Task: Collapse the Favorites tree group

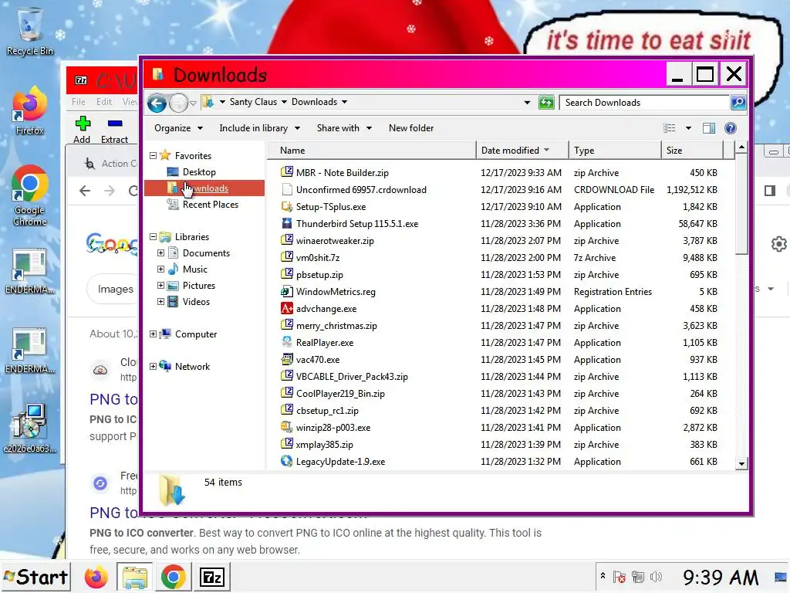Action: tap(154, 156)
